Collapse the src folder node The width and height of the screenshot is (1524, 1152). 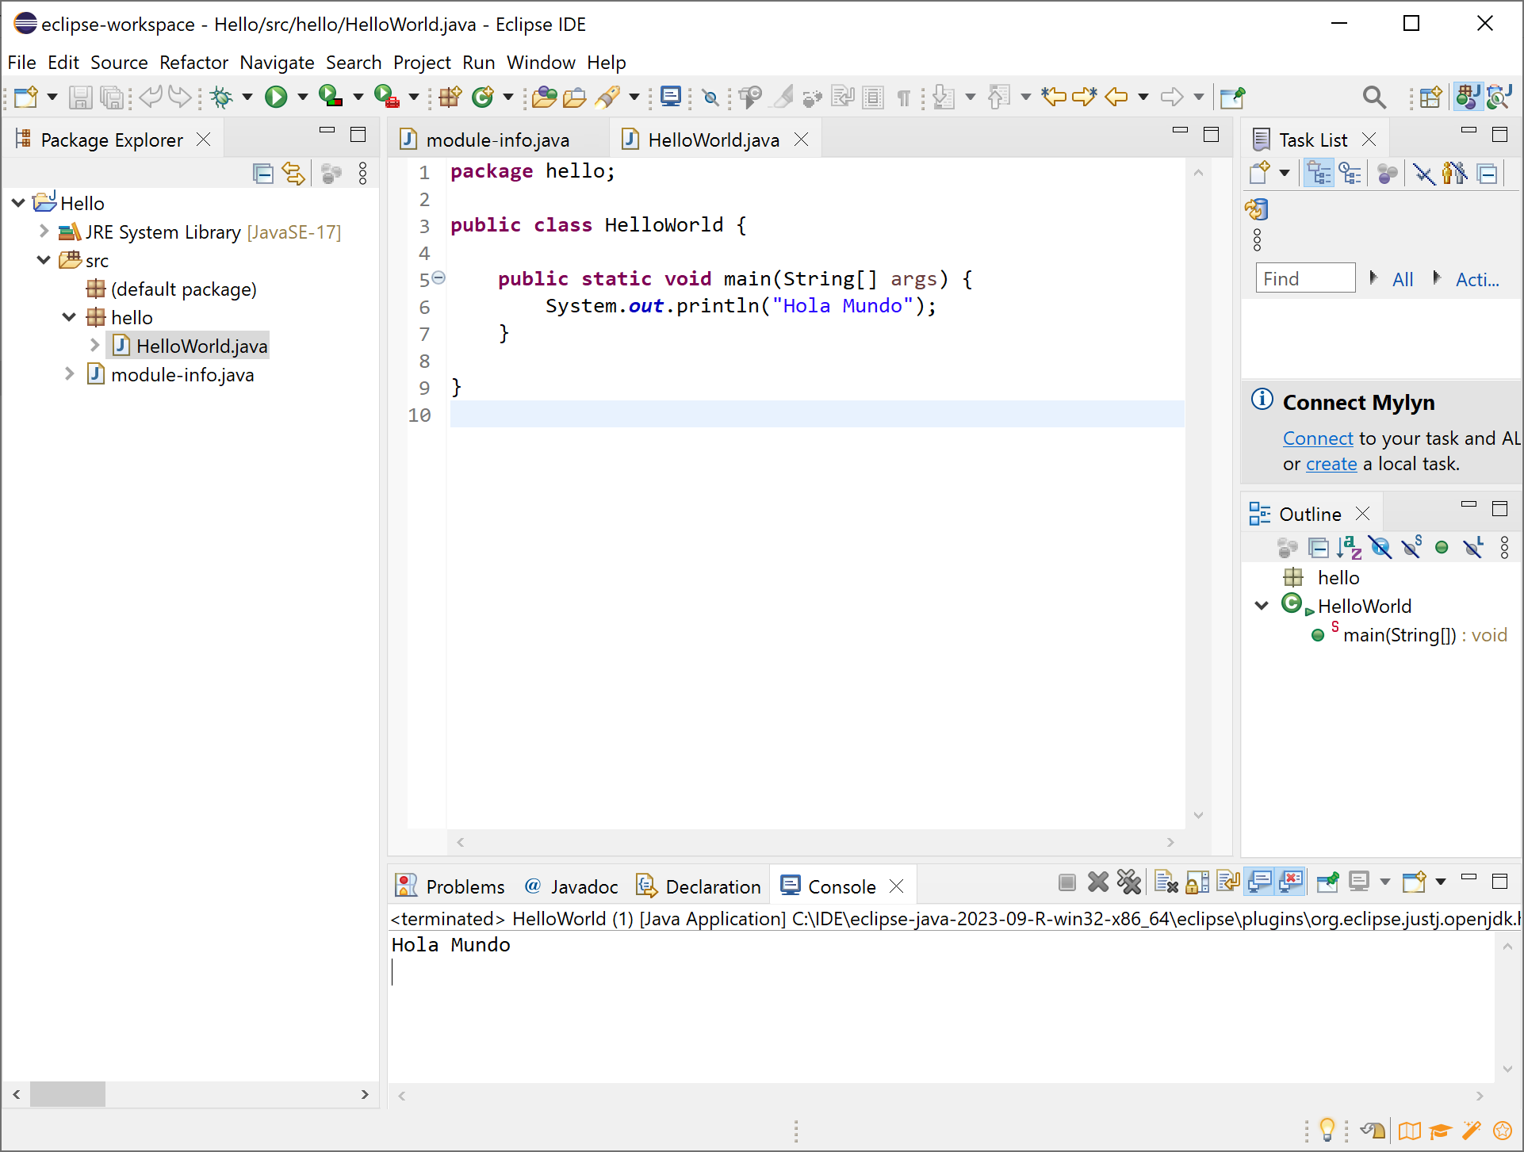[x=44, y=260]
